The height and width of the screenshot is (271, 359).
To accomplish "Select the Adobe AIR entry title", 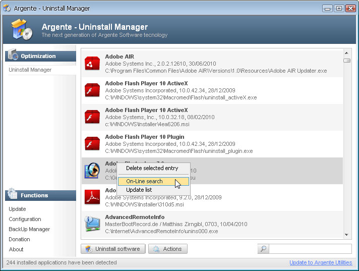I will [x=119, y=57].
